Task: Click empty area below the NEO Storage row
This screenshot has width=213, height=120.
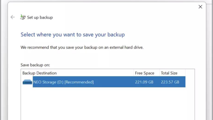Action: 106,104
